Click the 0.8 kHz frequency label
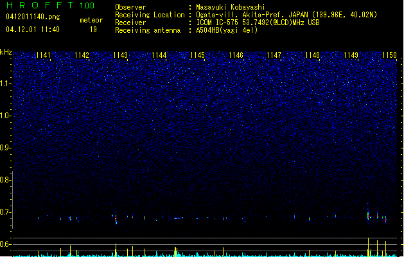 pos(6,180)
